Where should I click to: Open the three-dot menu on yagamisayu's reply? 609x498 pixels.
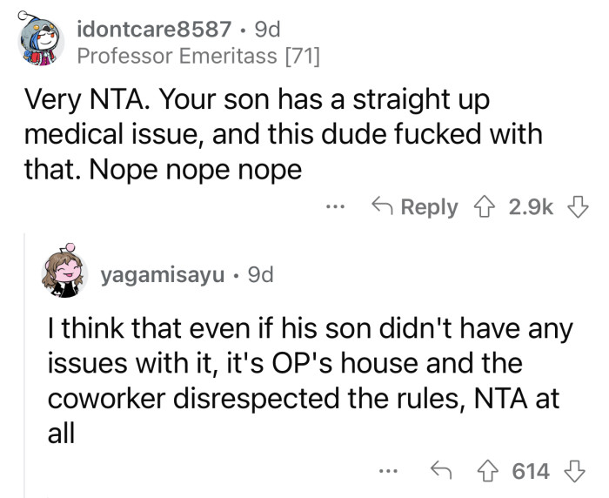pyautogui.click(x=390, y=472)
